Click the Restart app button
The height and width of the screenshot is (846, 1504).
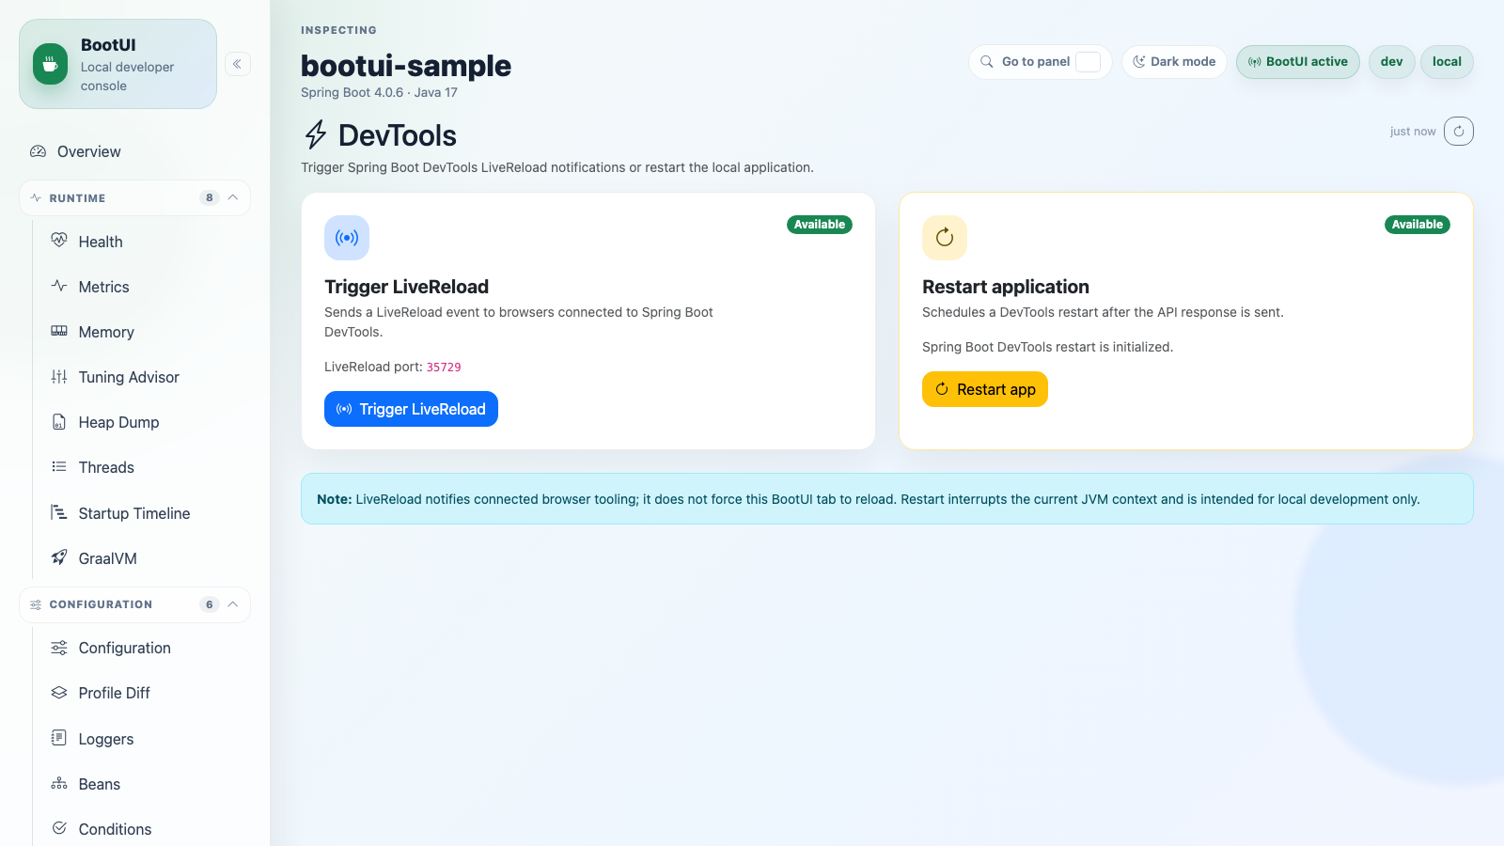tap(985, 389)
